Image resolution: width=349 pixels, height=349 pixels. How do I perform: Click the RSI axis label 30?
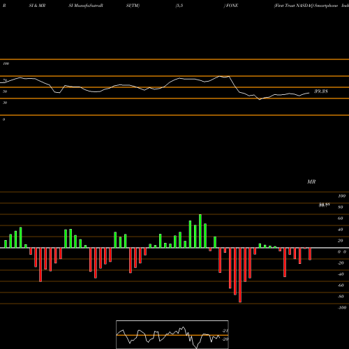(x=5, y=103)
